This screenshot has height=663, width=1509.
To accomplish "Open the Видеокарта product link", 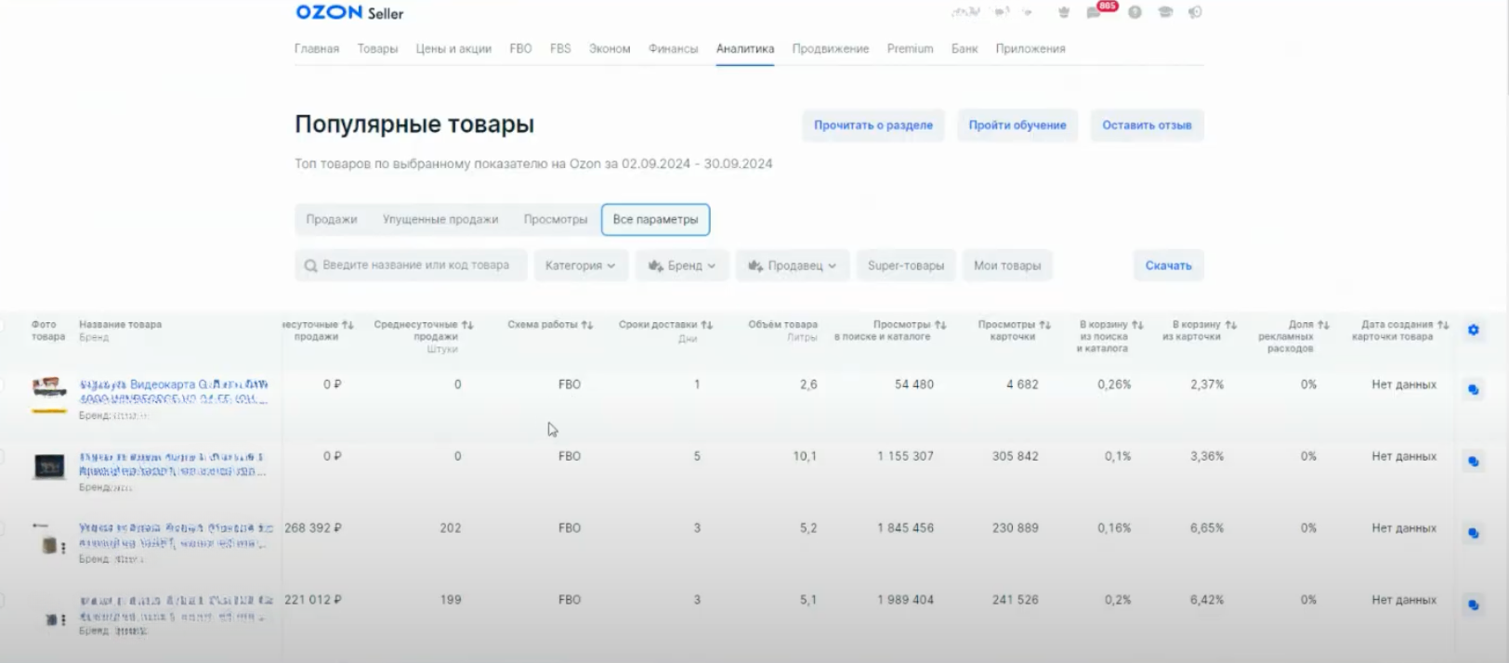I will pos(174,391).
